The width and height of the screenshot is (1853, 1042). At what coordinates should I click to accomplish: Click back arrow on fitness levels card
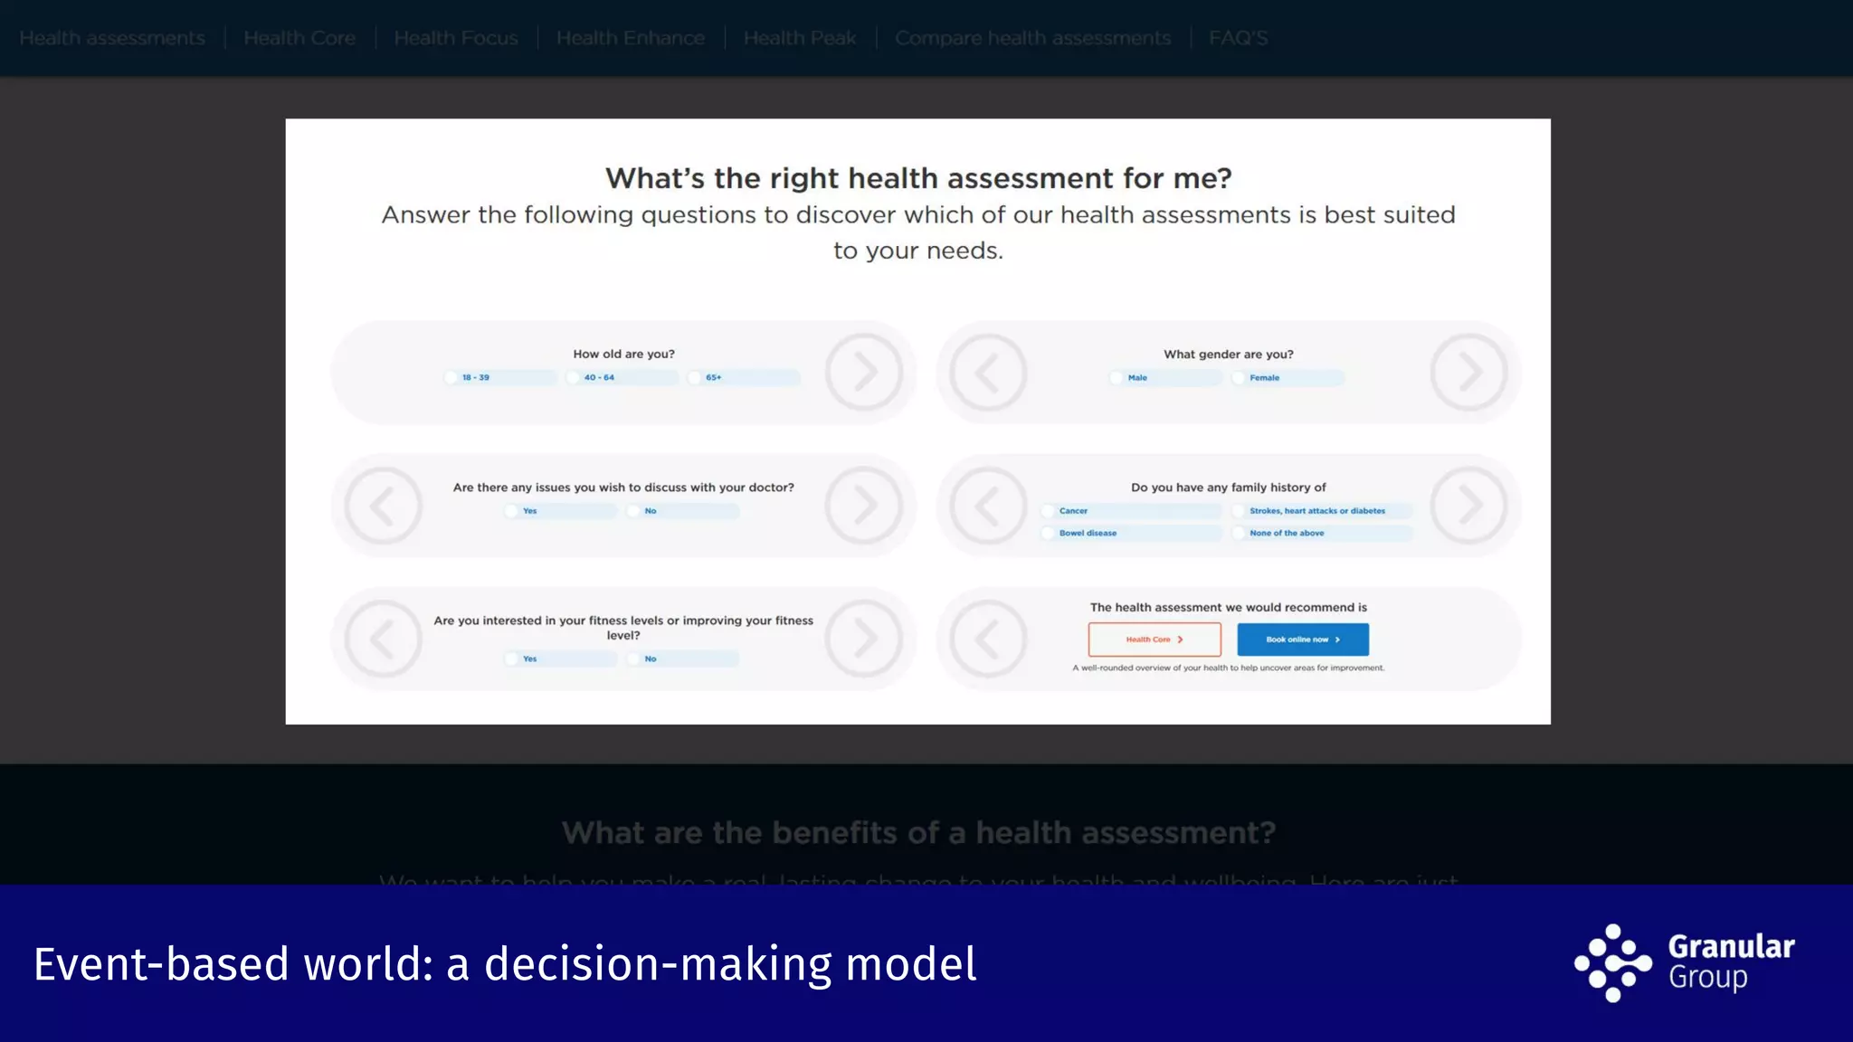383,639
